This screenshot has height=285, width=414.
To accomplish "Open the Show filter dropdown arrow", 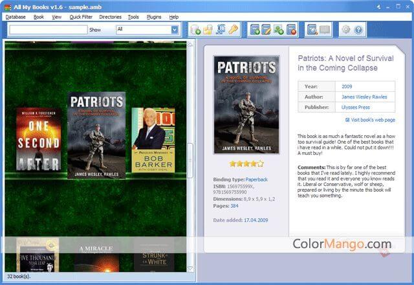I will click(x=175, y=30).
